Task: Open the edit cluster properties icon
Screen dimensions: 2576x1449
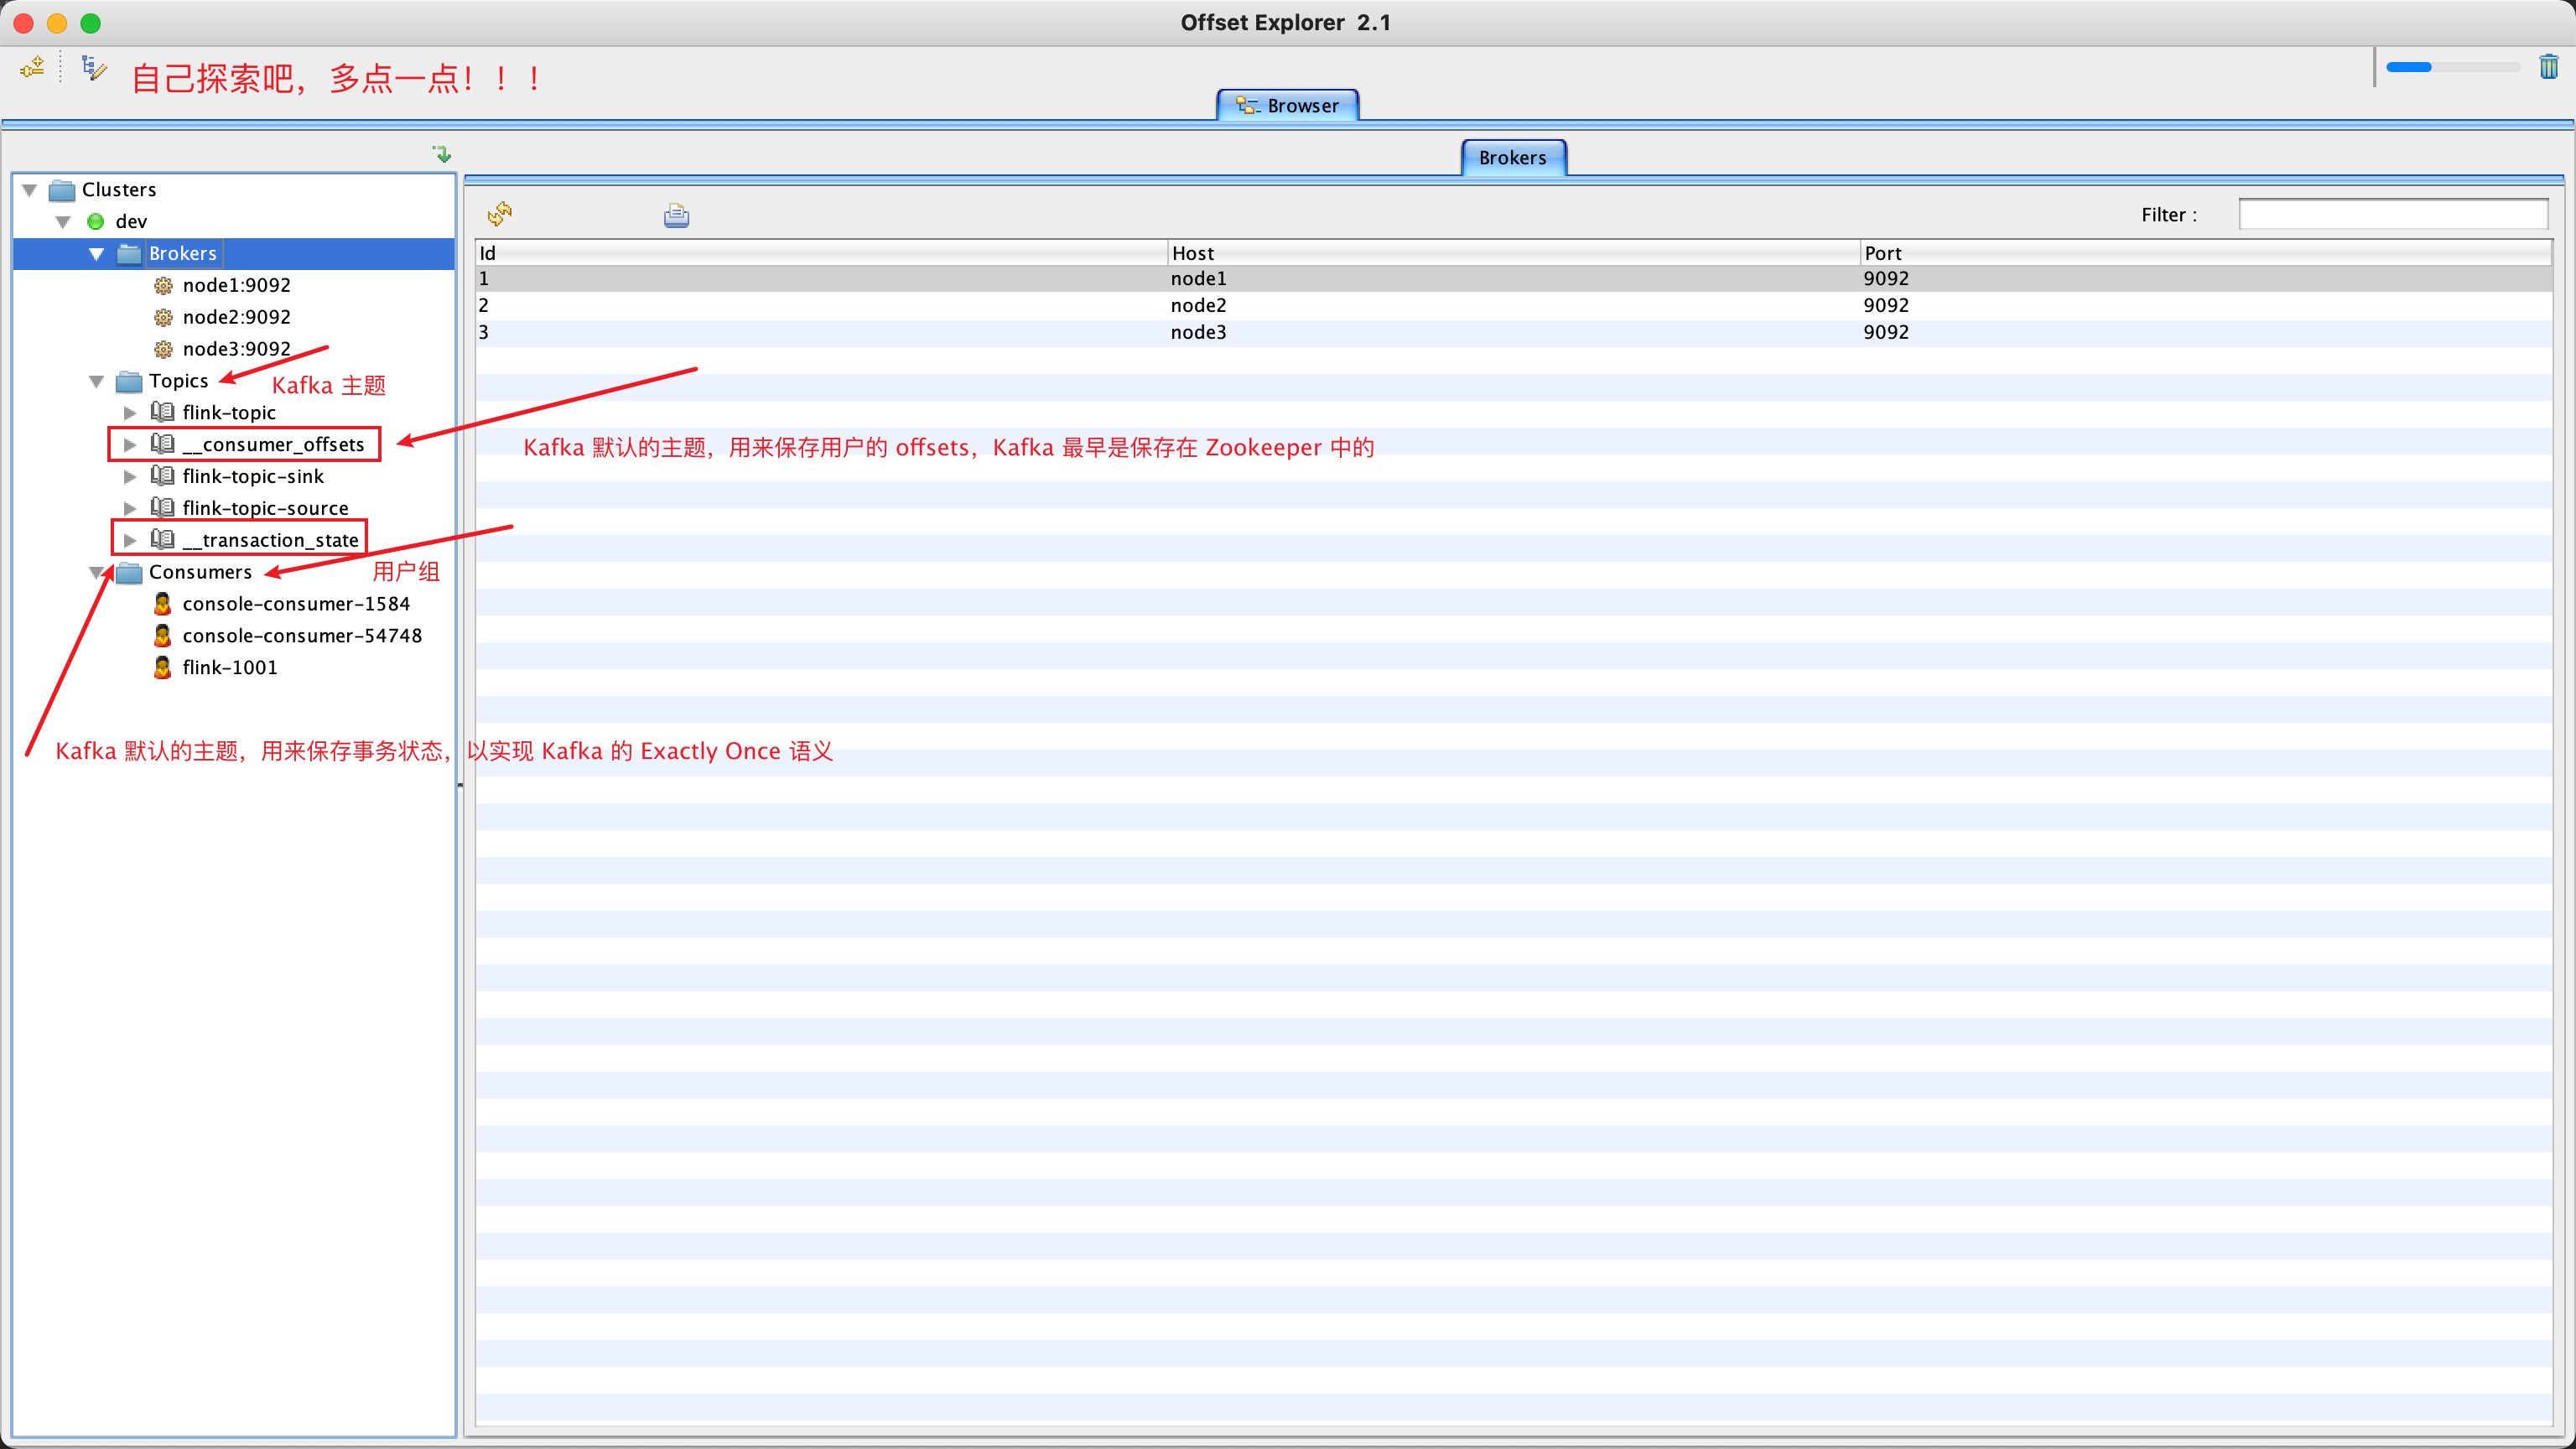Action: 91,67
